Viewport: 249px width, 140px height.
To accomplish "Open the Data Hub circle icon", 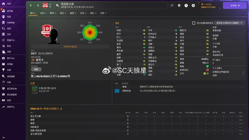I will click(3, 40).
